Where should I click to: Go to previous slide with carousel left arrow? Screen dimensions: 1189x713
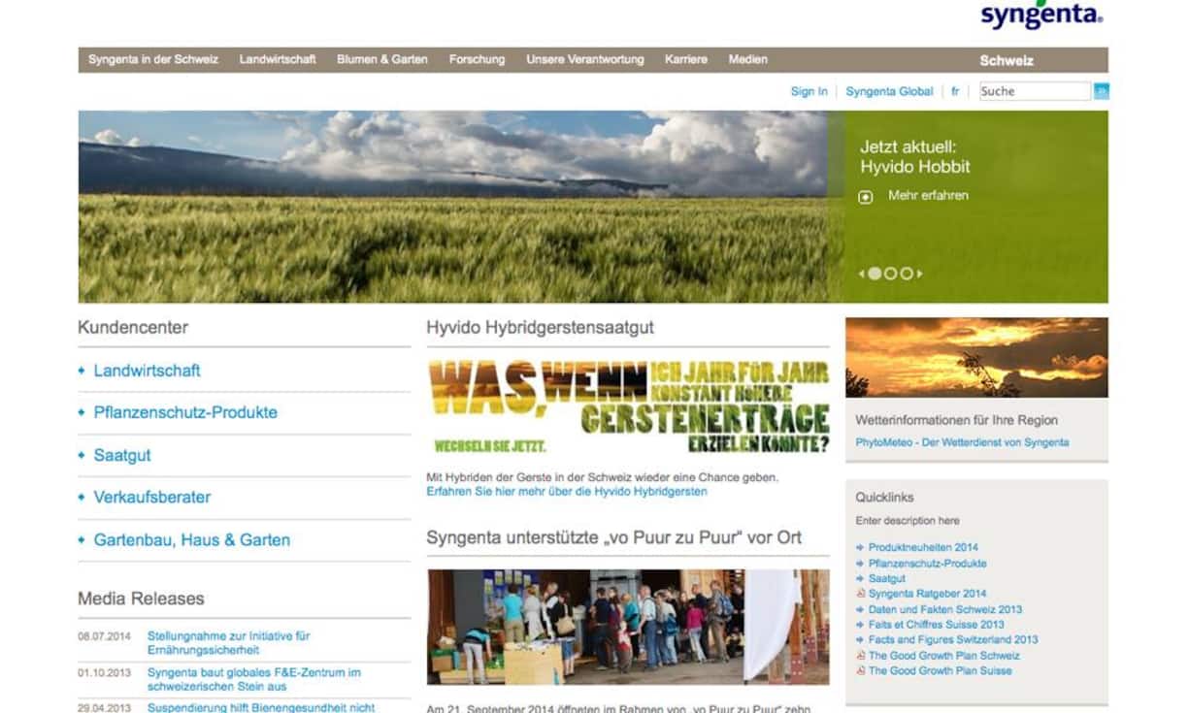pos(861,274)
